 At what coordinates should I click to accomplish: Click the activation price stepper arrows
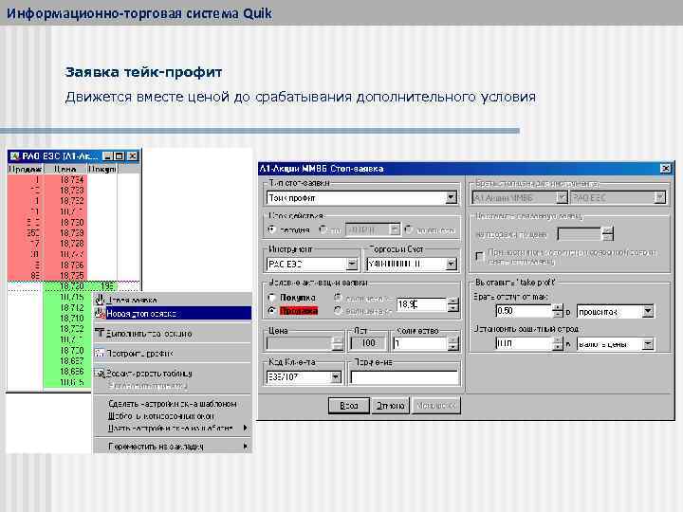[x=453, y=304]
